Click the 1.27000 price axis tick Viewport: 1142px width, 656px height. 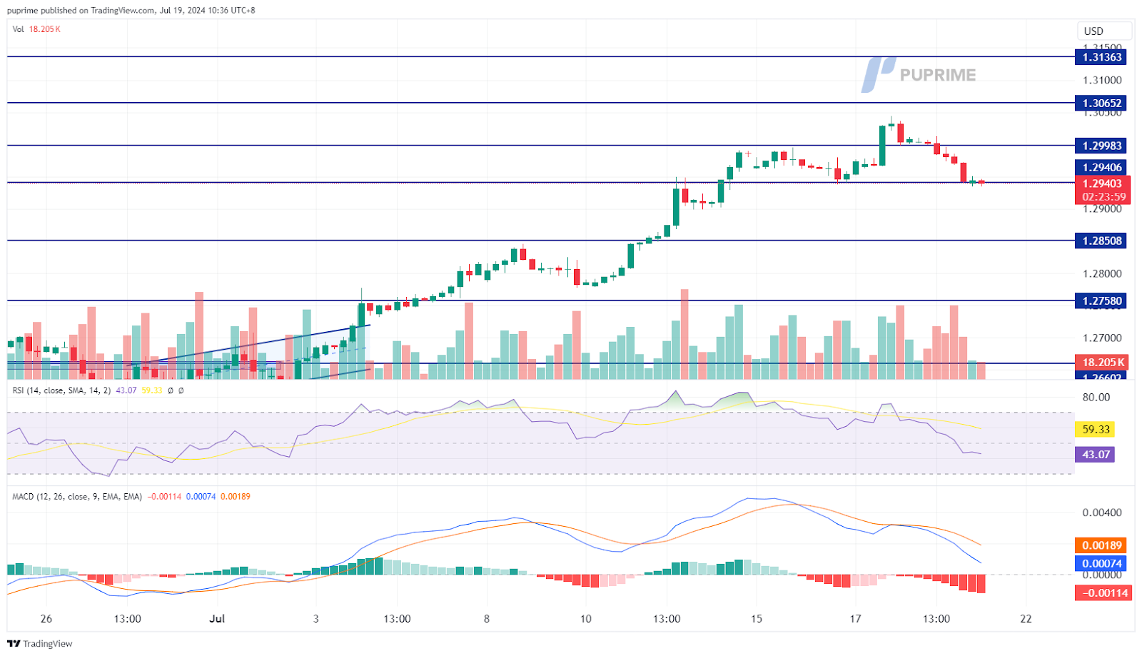point(1102,338)
